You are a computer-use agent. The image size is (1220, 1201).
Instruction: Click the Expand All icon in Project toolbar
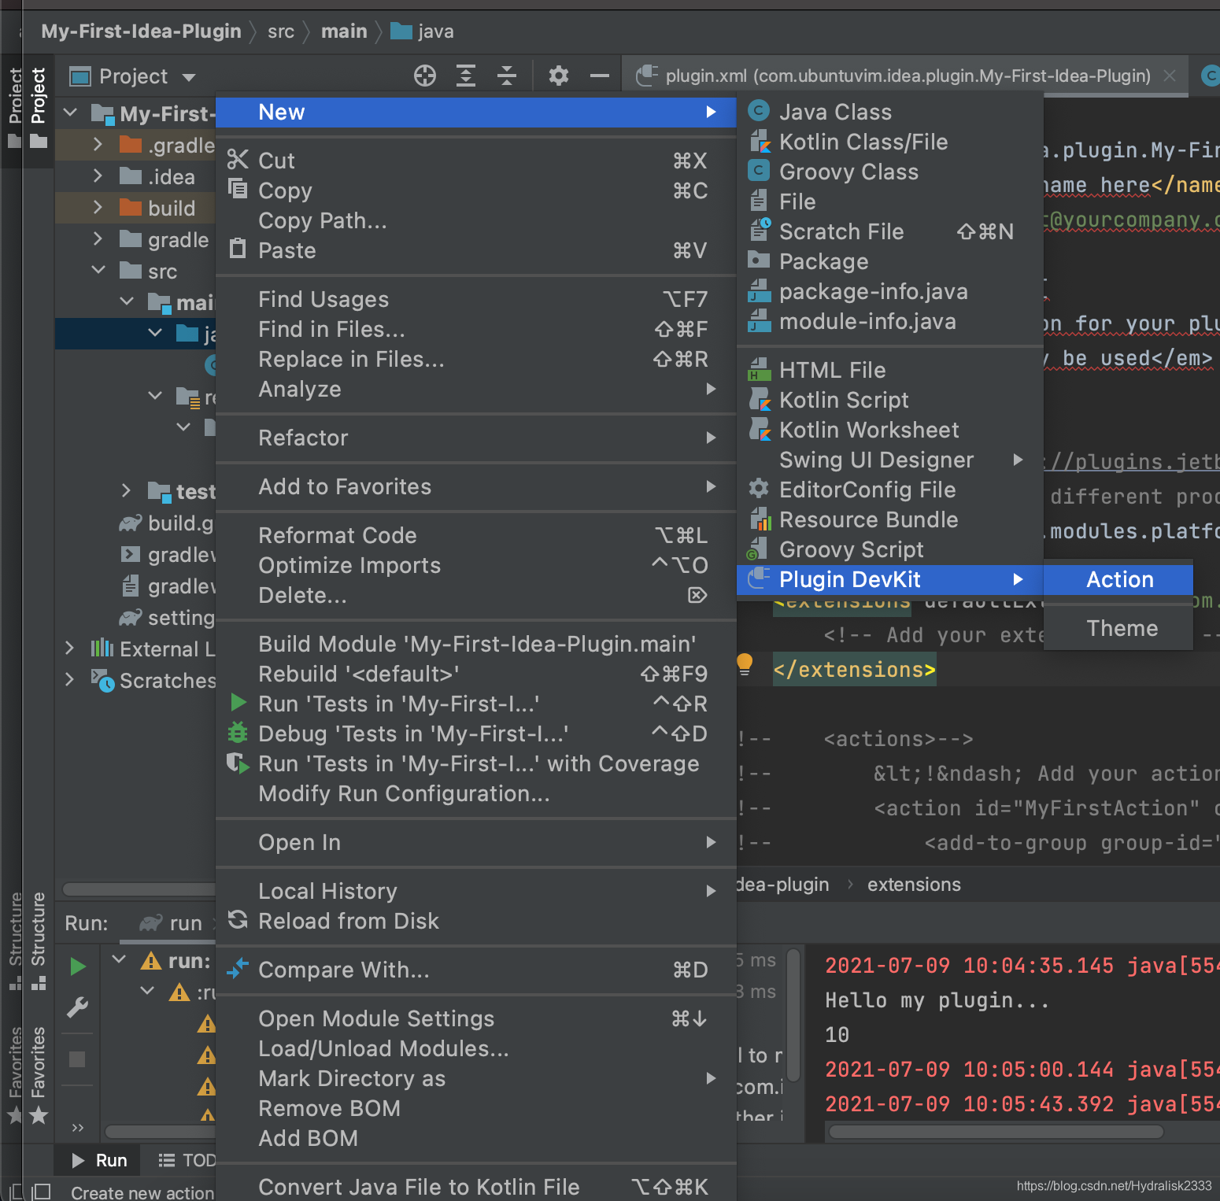[x=466, y=76]
